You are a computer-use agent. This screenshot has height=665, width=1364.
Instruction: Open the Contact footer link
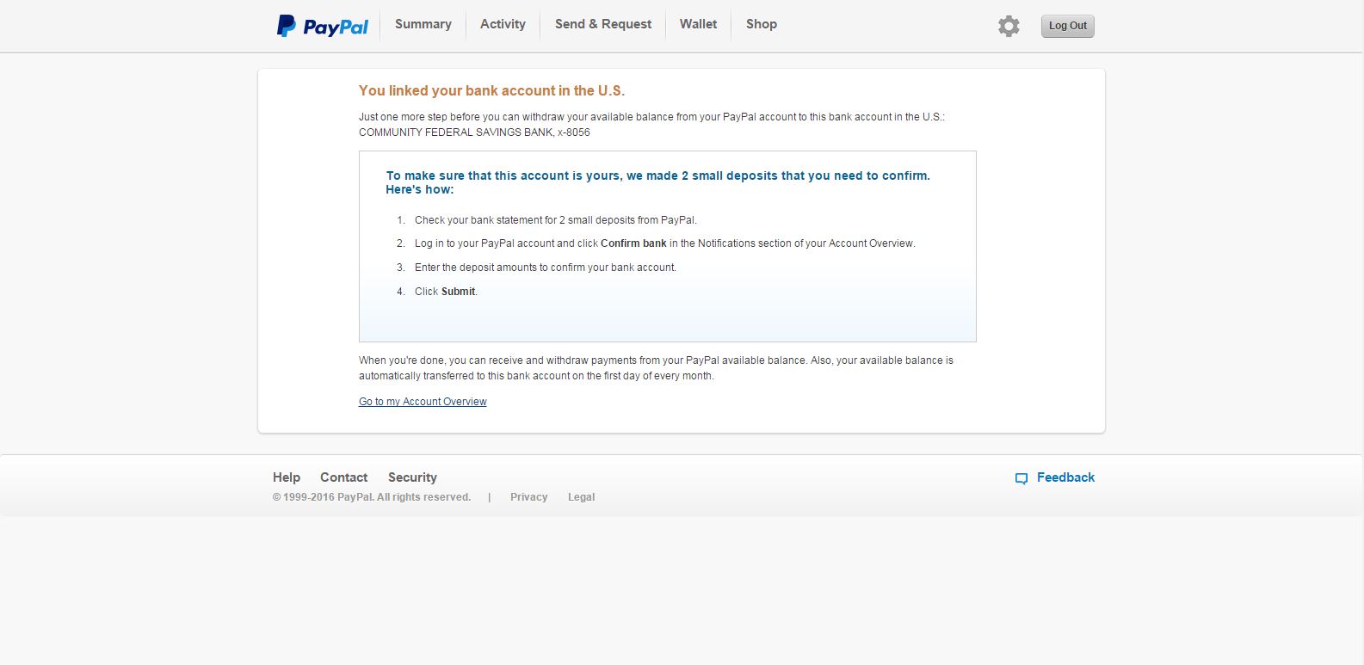click(x=343, y=477)
